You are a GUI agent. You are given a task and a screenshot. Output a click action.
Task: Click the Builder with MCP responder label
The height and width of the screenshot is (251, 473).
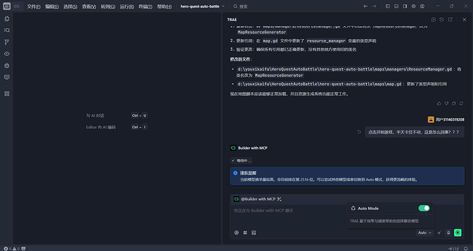[252, 148]
